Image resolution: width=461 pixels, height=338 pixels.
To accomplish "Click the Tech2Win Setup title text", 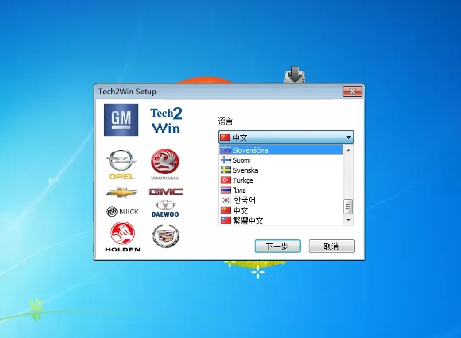I will (127, 92).
